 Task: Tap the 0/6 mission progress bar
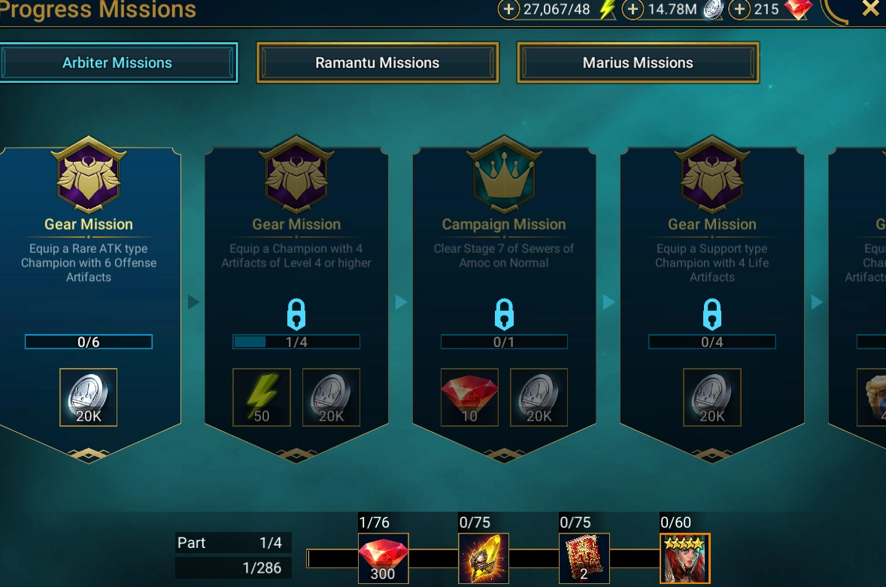tap(89, 342)
